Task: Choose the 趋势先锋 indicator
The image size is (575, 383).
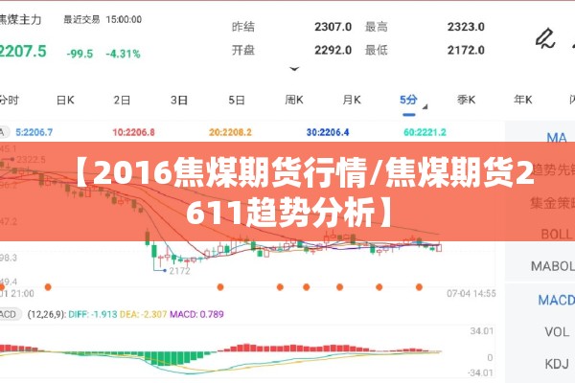Action: (x=553, y=169)
